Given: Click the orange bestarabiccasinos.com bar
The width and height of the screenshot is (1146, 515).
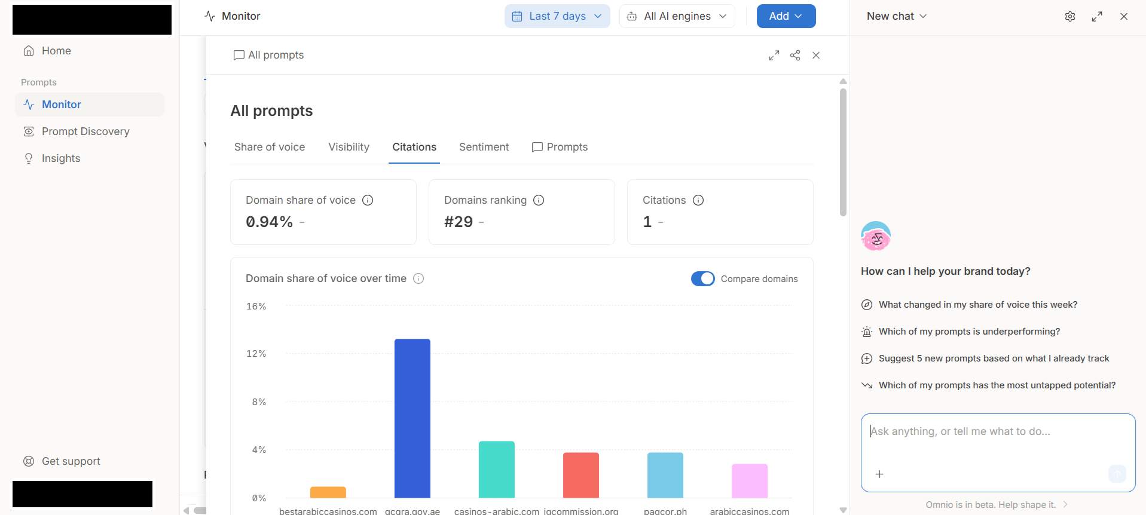Looking at the screenshot, I should click(328, 492).
